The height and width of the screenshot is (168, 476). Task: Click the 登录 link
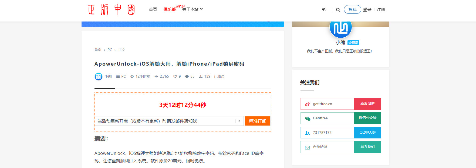coord(367,10)
